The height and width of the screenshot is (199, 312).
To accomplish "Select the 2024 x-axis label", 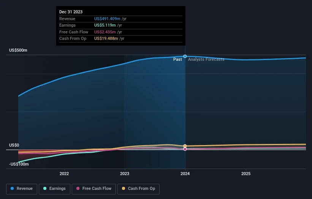I will [185, 174].
